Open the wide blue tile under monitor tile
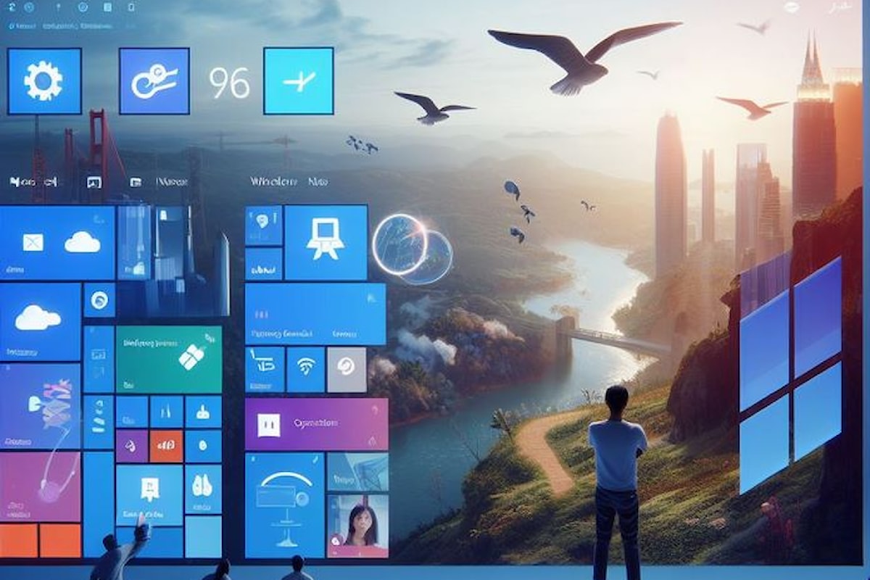This screenshot has height=580, width=870. [315, 314]
